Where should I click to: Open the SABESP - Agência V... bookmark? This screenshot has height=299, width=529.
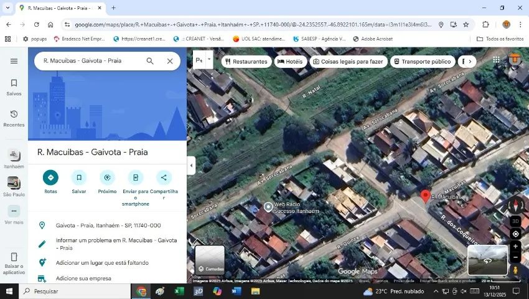(x=320, y=39)
